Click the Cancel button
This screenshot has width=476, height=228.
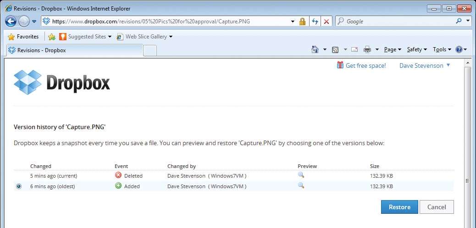(x=437, y=207)
